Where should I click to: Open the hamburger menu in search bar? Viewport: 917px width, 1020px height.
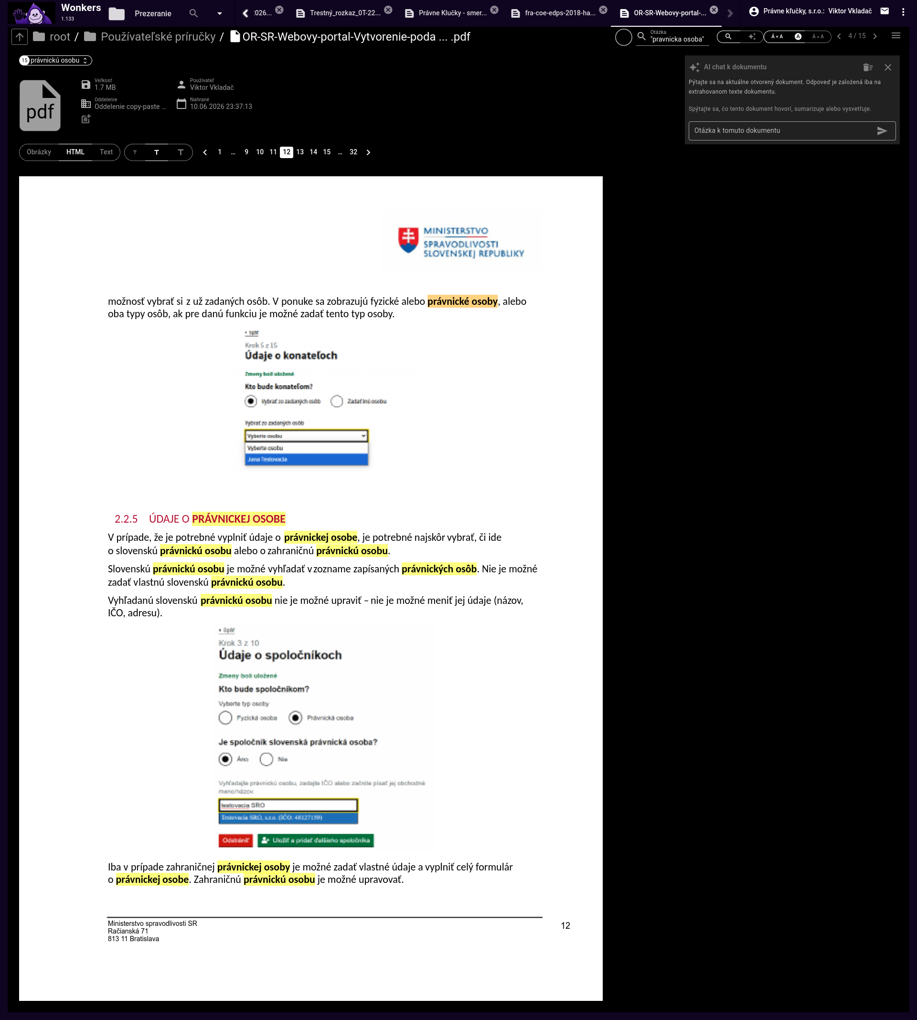896,36
